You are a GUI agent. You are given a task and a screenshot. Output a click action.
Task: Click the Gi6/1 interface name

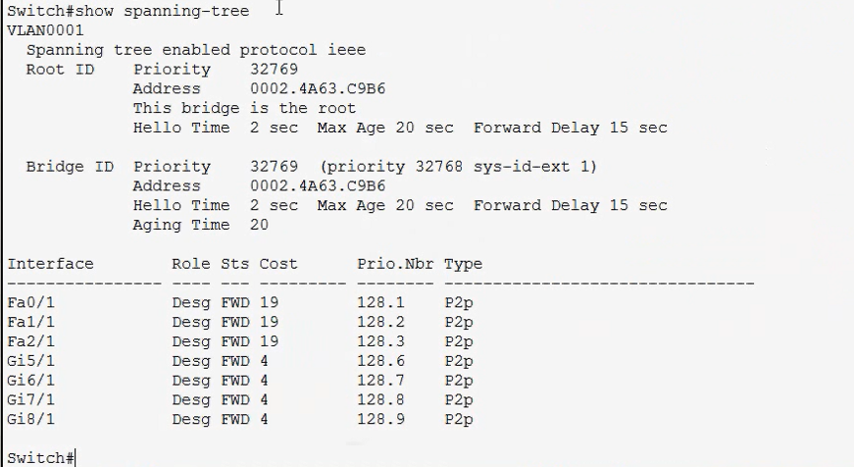[x=31, y=381]
